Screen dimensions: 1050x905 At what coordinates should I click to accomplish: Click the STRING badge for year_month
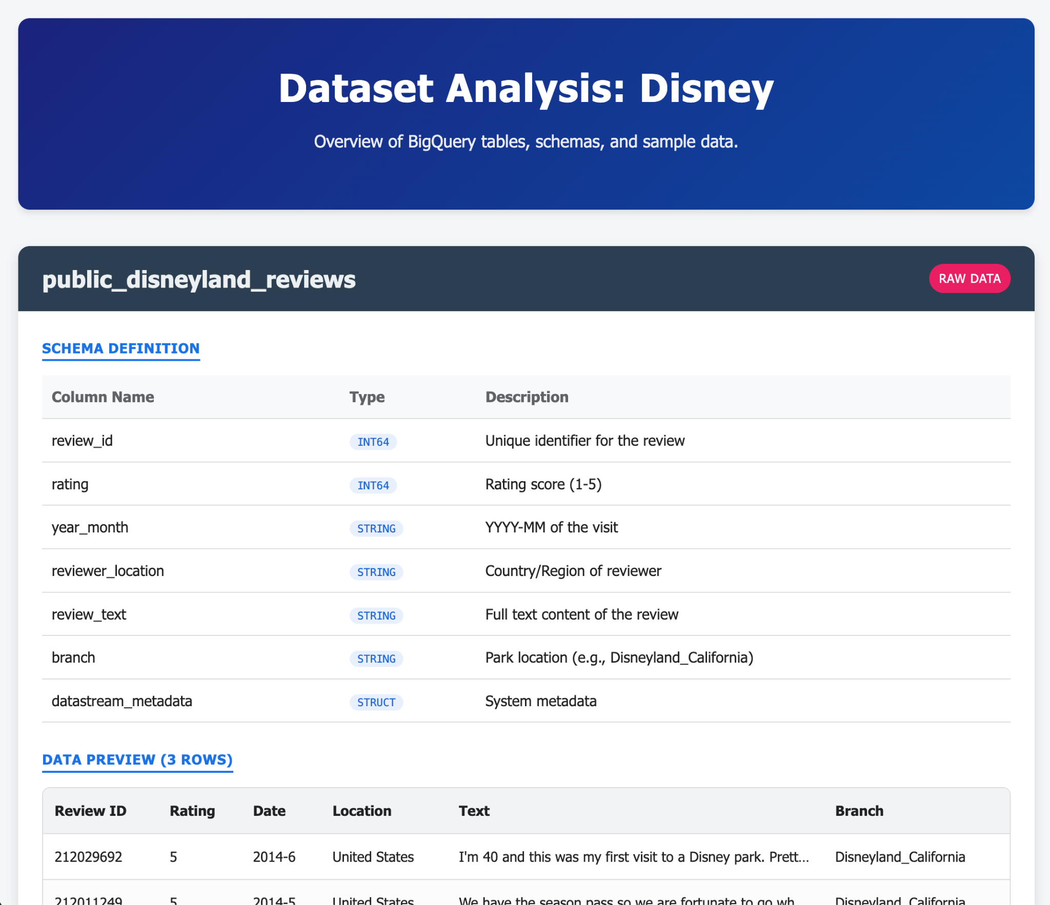pos(376,528)
